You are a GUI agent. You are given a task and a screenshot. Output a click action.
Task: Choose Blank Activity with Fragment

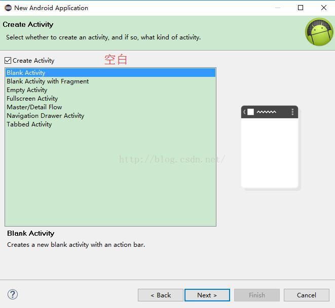pyautogui.click(x=110, y=81)
